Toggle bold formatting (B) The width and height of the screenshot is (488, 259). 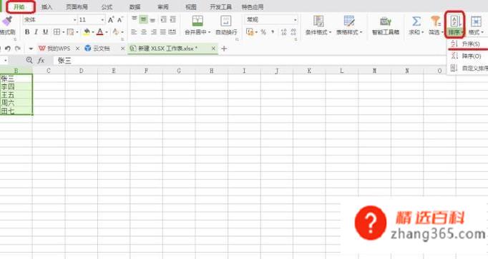click(x=27, y=32)
